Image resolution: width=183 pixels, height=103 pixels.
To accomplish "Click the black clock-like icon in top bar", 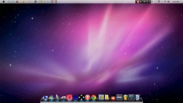I will 35,2.
